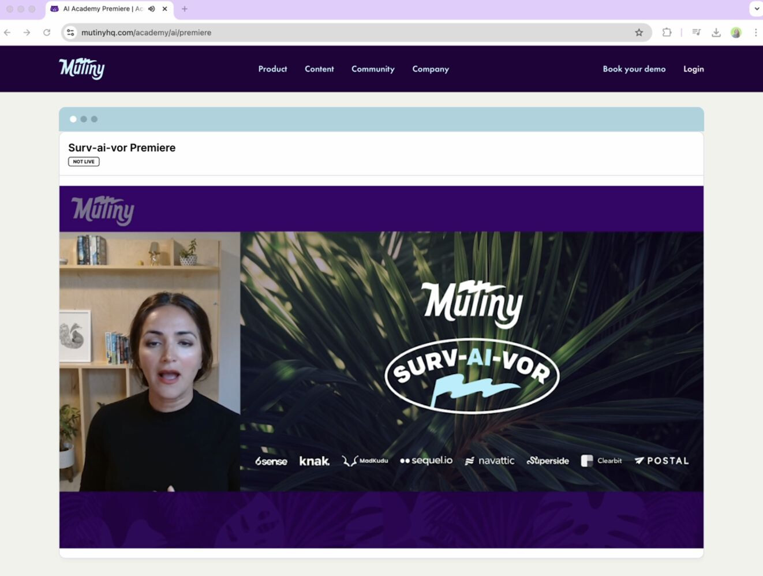Go back to the previous page
Screen dimensions: 763x576
[8, 32]
